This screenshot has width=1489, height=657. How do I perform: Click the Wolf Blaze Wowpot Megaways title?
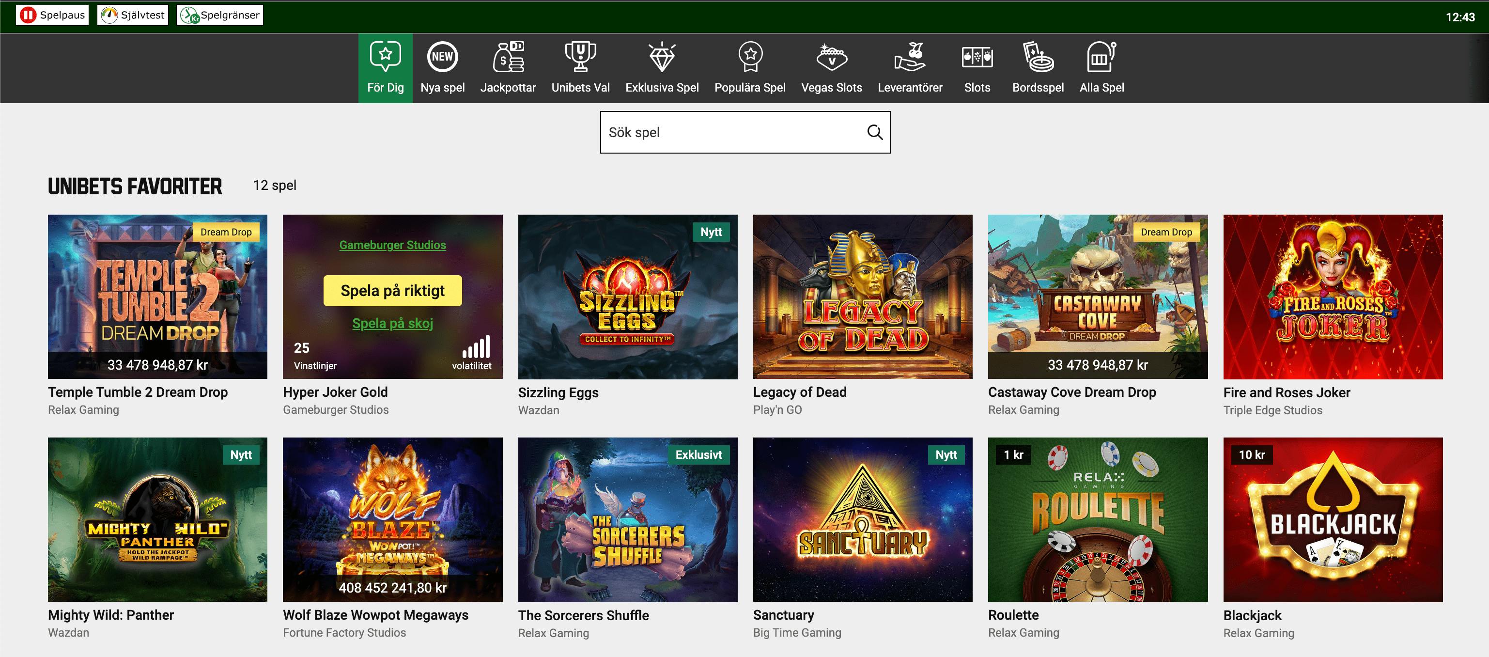click(376, 615)
